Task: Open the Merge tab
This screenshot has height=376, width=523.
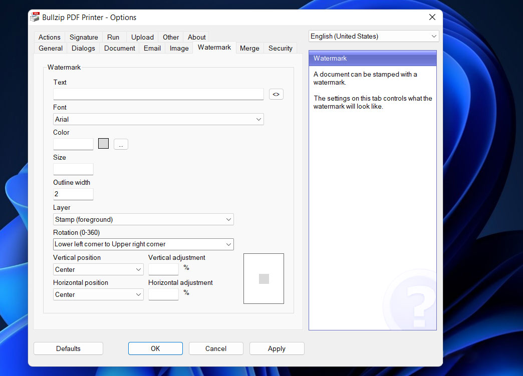Action: point(249,48)
